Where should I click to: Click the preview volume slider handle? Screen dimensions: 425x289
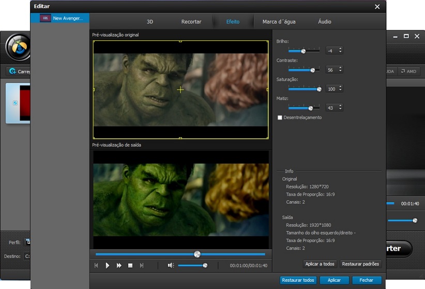[x=205, y=265]
